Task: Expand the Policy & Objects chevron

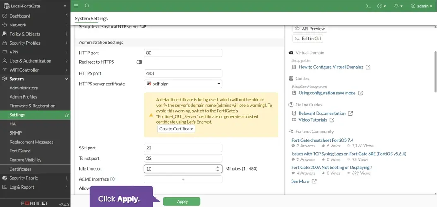Action: coord(67,34)
